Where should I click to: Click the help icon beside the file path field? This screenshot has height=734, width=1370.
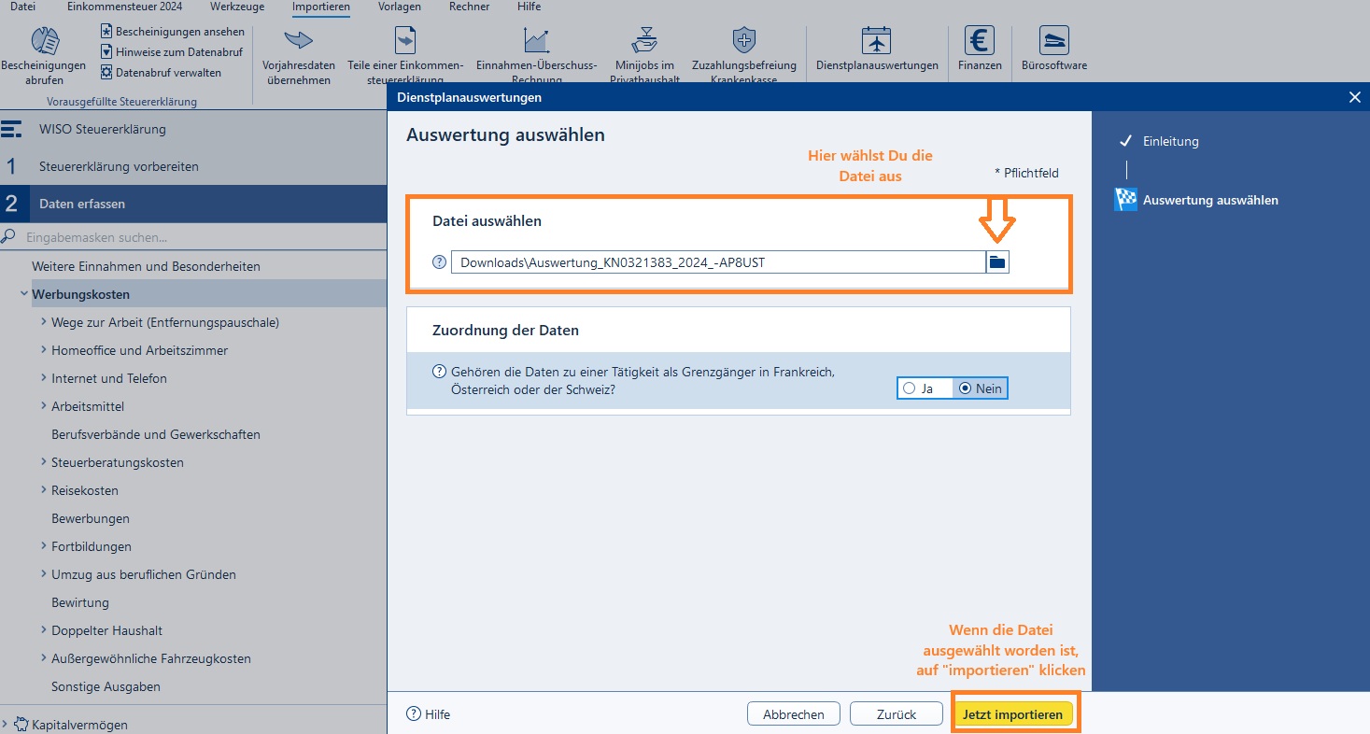(439, 262)
